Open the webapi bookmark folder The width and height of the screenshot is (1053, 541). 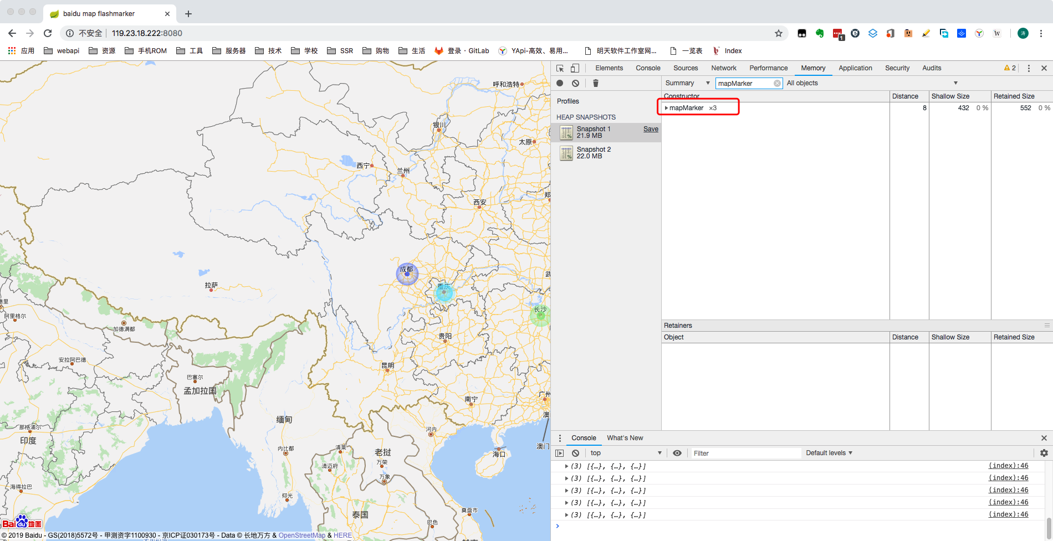(x=62, y=50)
